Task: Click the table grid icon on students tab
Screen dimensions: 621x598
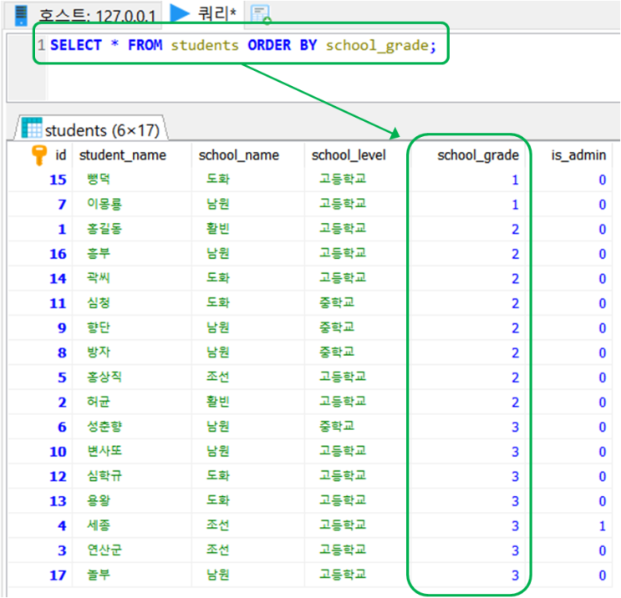Action: click(x=32, y=128)
